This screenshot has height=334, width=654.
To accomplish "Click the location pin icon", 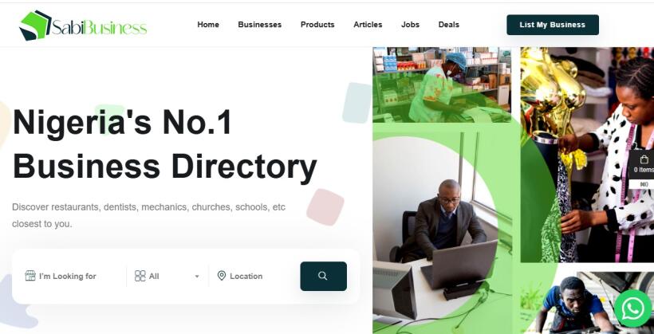I will pos(222,276).
